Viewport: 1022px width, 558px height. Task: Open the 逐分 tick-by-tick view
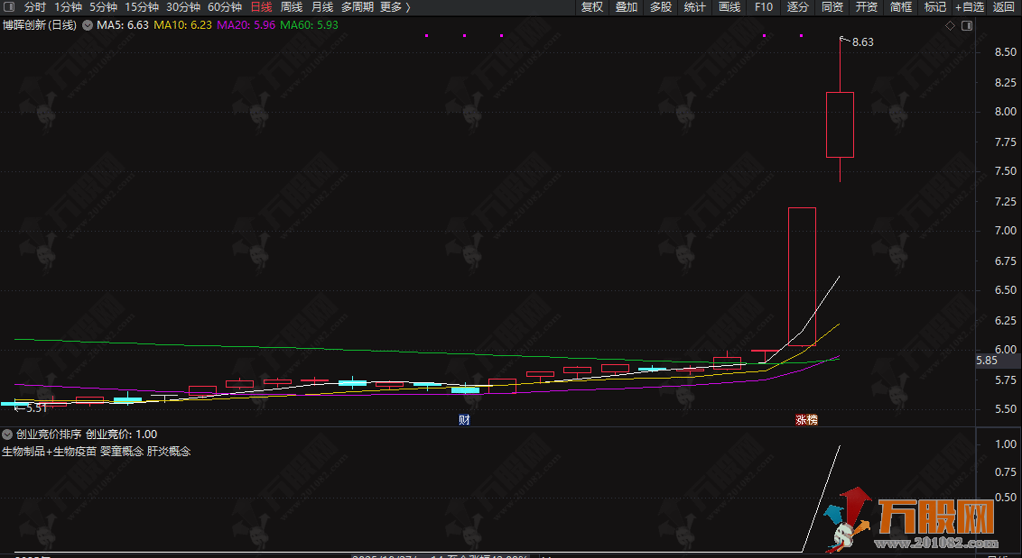coord(799,6)
